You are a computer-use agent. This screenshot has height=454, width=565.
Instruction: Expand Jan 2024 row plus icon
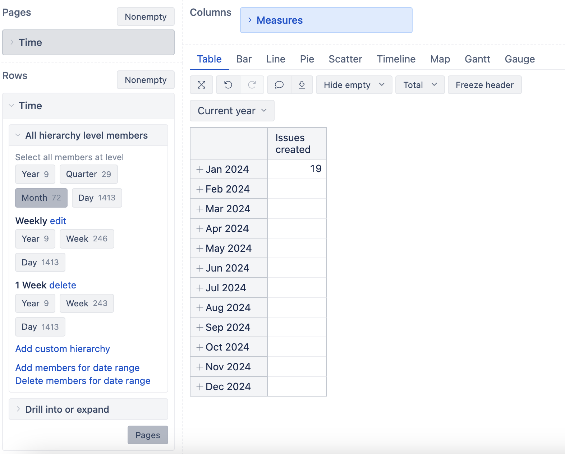coord(200,170)
